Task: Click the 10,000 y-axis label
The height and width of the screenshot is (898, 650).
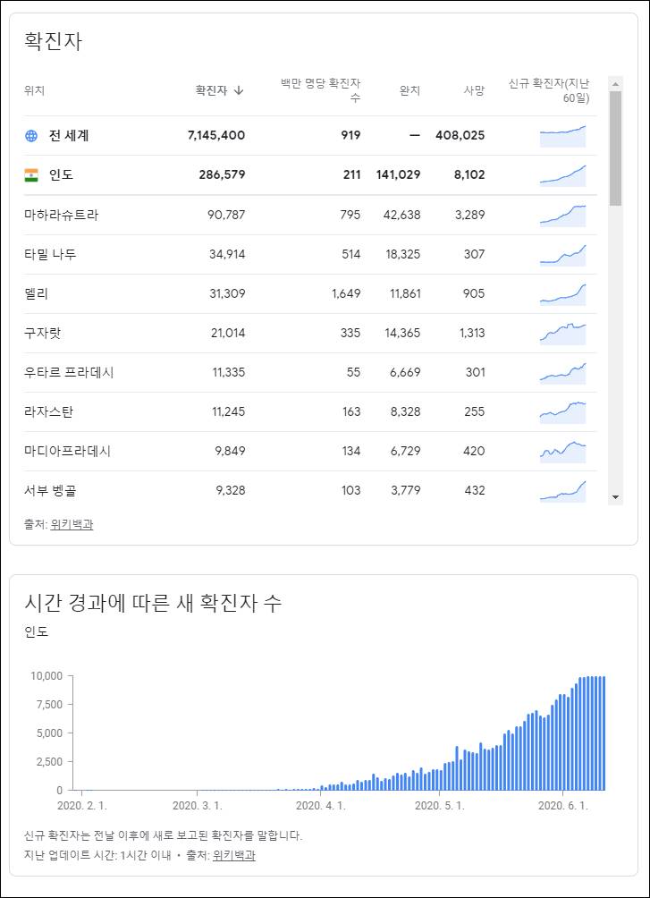Action: 46,676
